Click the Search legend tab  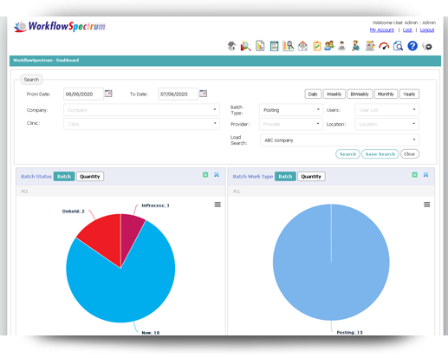(31, 80)
